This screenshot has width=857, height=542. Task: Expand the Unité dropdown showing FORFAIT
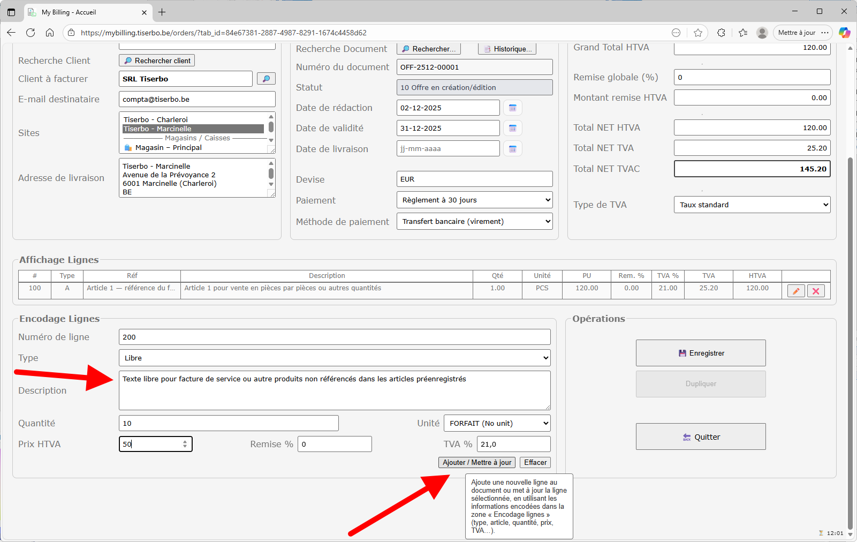(x=497, y=423)
